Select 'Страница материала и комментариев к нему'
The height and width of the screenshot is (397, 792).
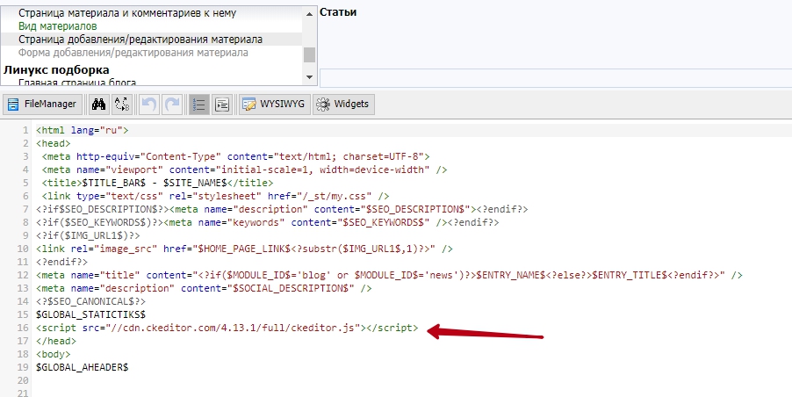coord(127,13)
